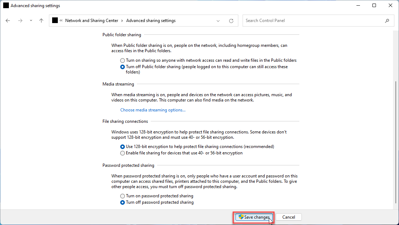This screenshot has width=399, height=225.
Task: Focus the Search Control Panel field
Action: [x=318, y=21]
